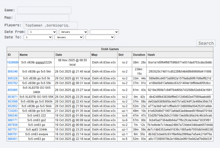Click the ID column header
Image resolution: width=220 pixels, height=148 pixels.
click(13, 55)
